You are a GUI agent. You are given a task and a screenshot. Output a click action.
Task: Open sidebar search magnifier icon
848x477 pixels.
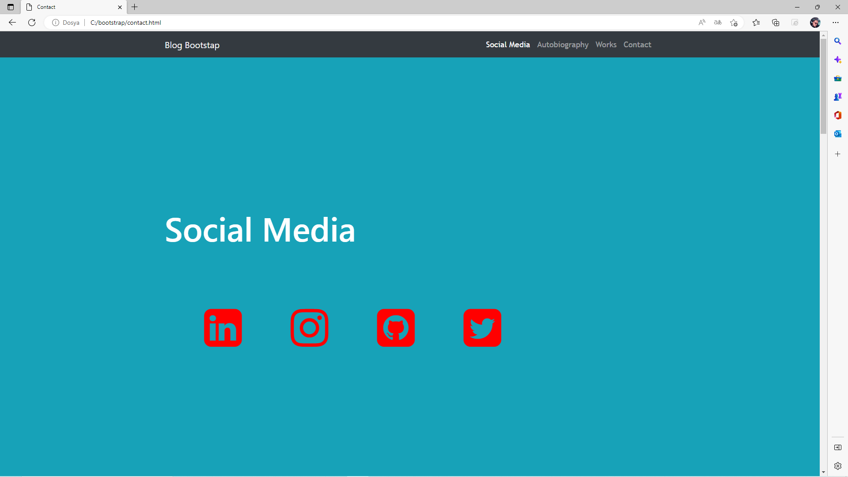(x=837, y=41)
